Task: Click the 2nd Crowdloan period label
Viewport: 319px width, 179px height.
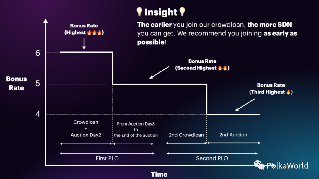Action: (186, 135)
